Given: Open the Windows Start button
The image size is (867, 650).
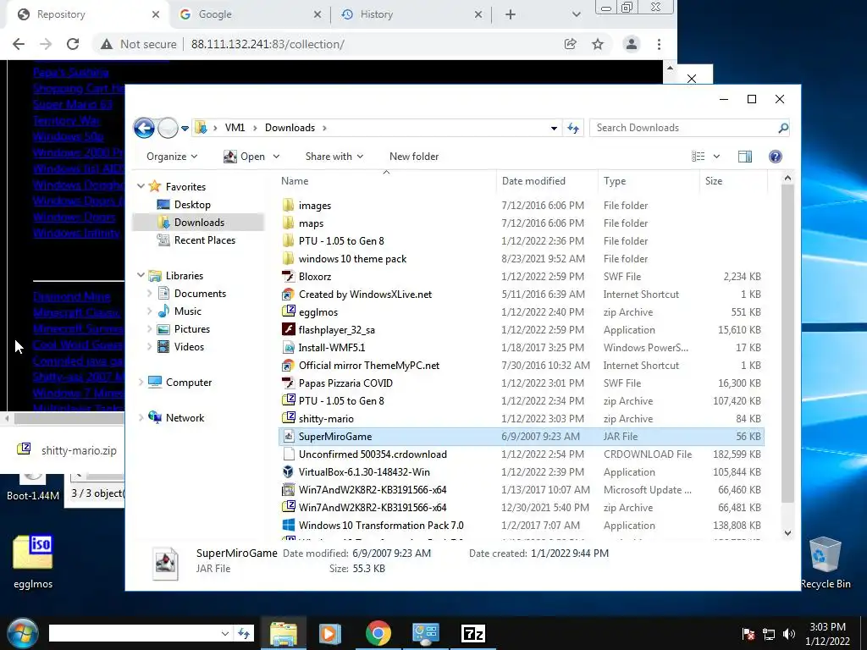Looking at the screenshot, I should pos(23,633).
